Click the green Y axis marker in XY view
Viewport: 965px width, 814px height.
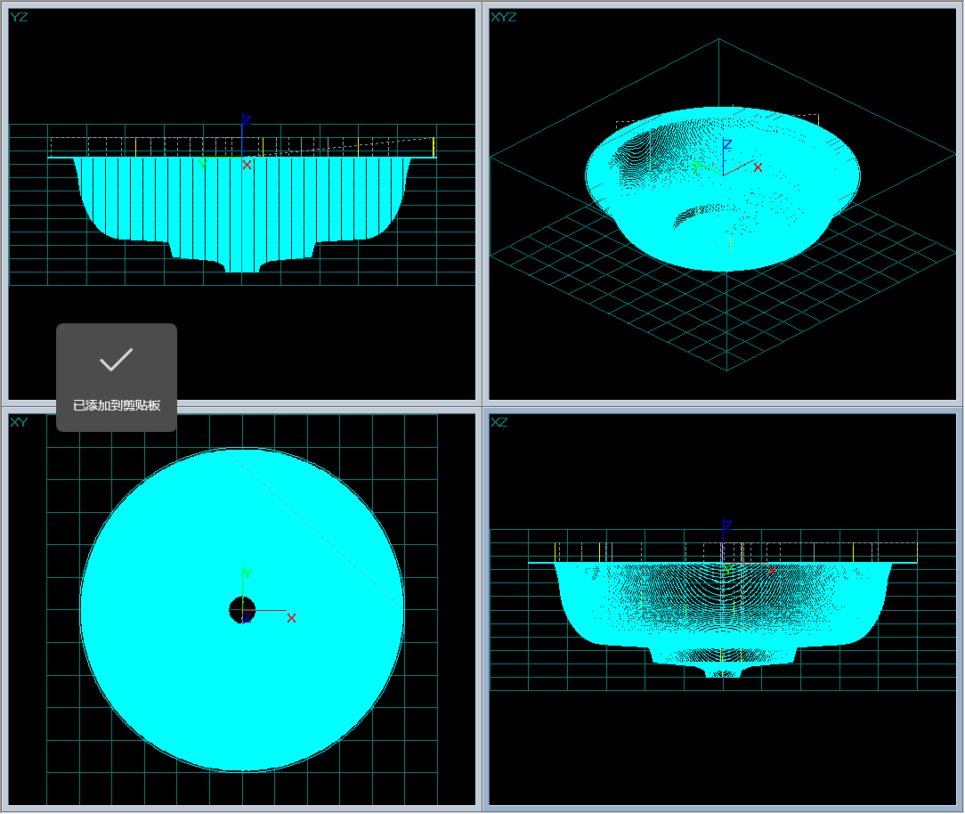(247, 574)
